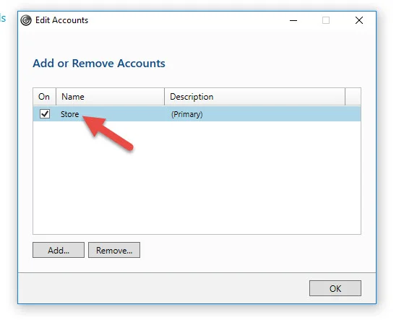Click the On column header
The width and height of the screenshot is (404, 320).
44,97
